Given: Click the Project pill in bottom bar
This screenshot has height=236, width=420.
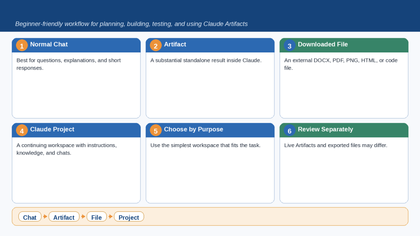Looking at the screenshot, I should [x=129, y=217].
